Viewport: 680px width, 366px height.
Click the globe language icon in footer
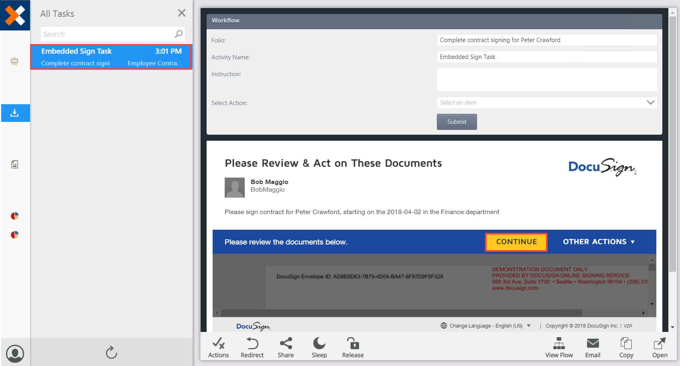coord(444,326)
